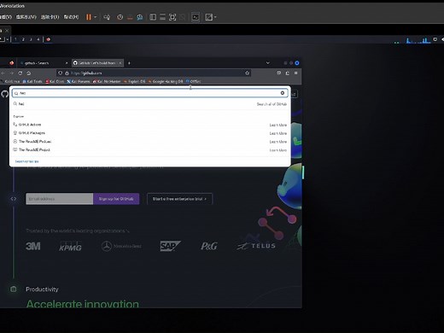Image resolution: width=444 pixels, height=333 pixels.
Task: Click the padlock site info icon
Action: (67, 73)
